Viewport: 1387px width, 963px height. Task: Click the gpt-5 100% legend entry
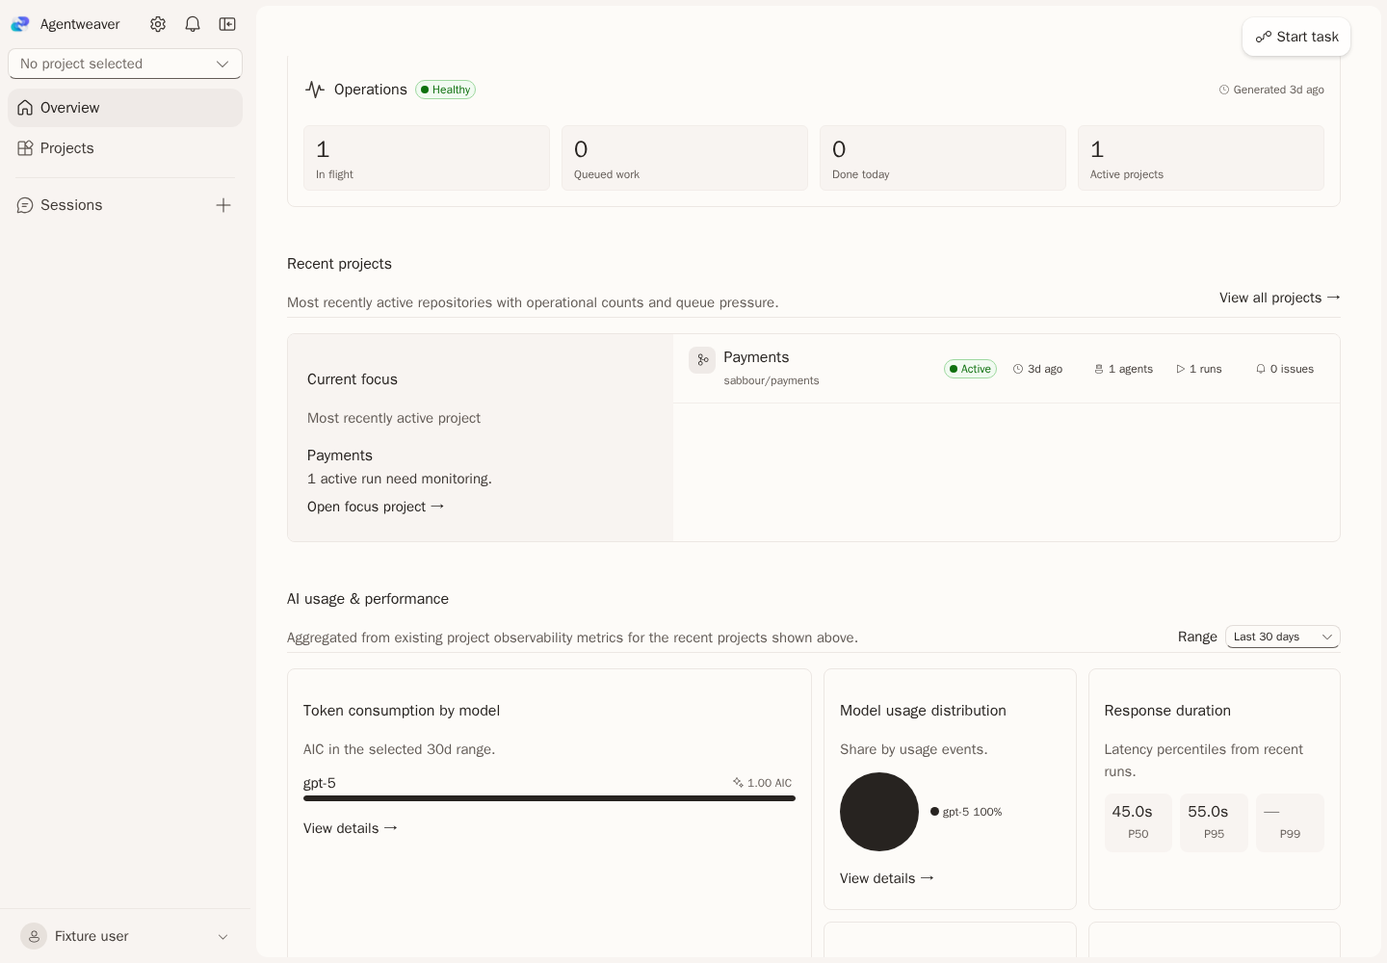966,812
